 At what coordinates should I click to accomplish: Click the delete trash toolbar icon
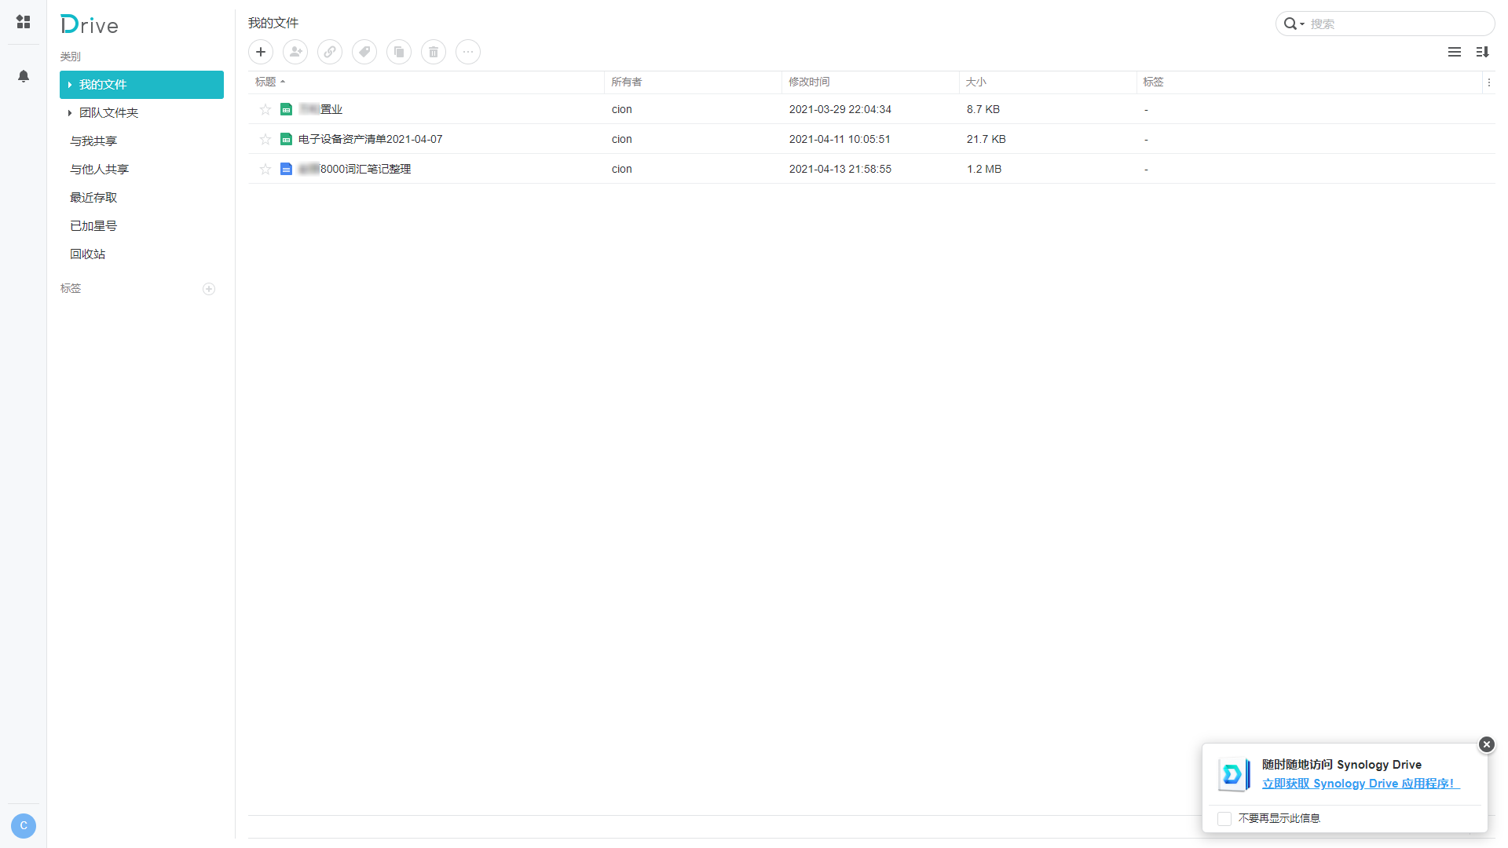[x=434, y=52]
